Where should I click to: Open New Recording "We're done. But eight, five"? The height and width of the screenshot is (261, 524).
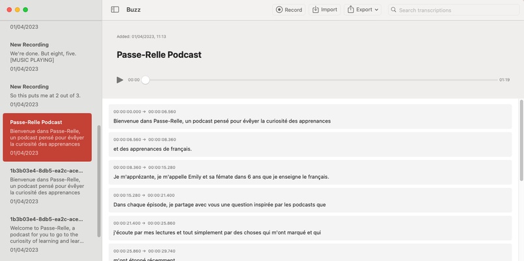coord(47,56)
